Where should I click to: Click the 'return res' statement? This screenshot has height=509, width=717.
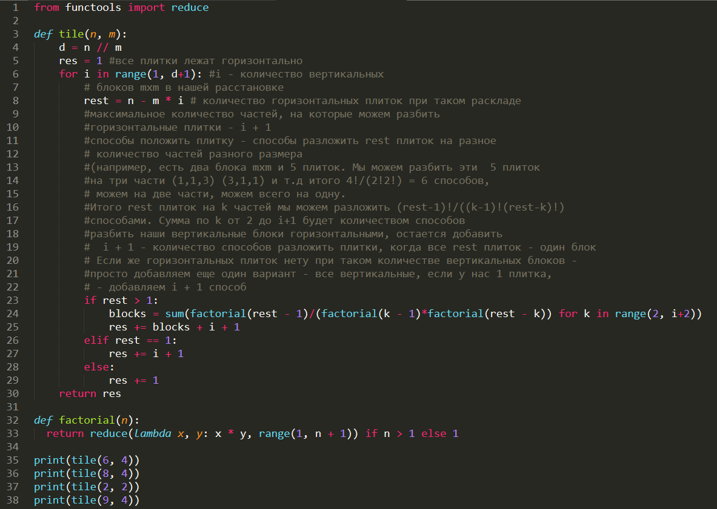(x=90, y=393)
